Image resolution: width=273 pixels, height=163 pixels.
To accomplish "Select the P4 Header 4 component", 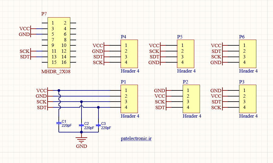I will [129, 54].
